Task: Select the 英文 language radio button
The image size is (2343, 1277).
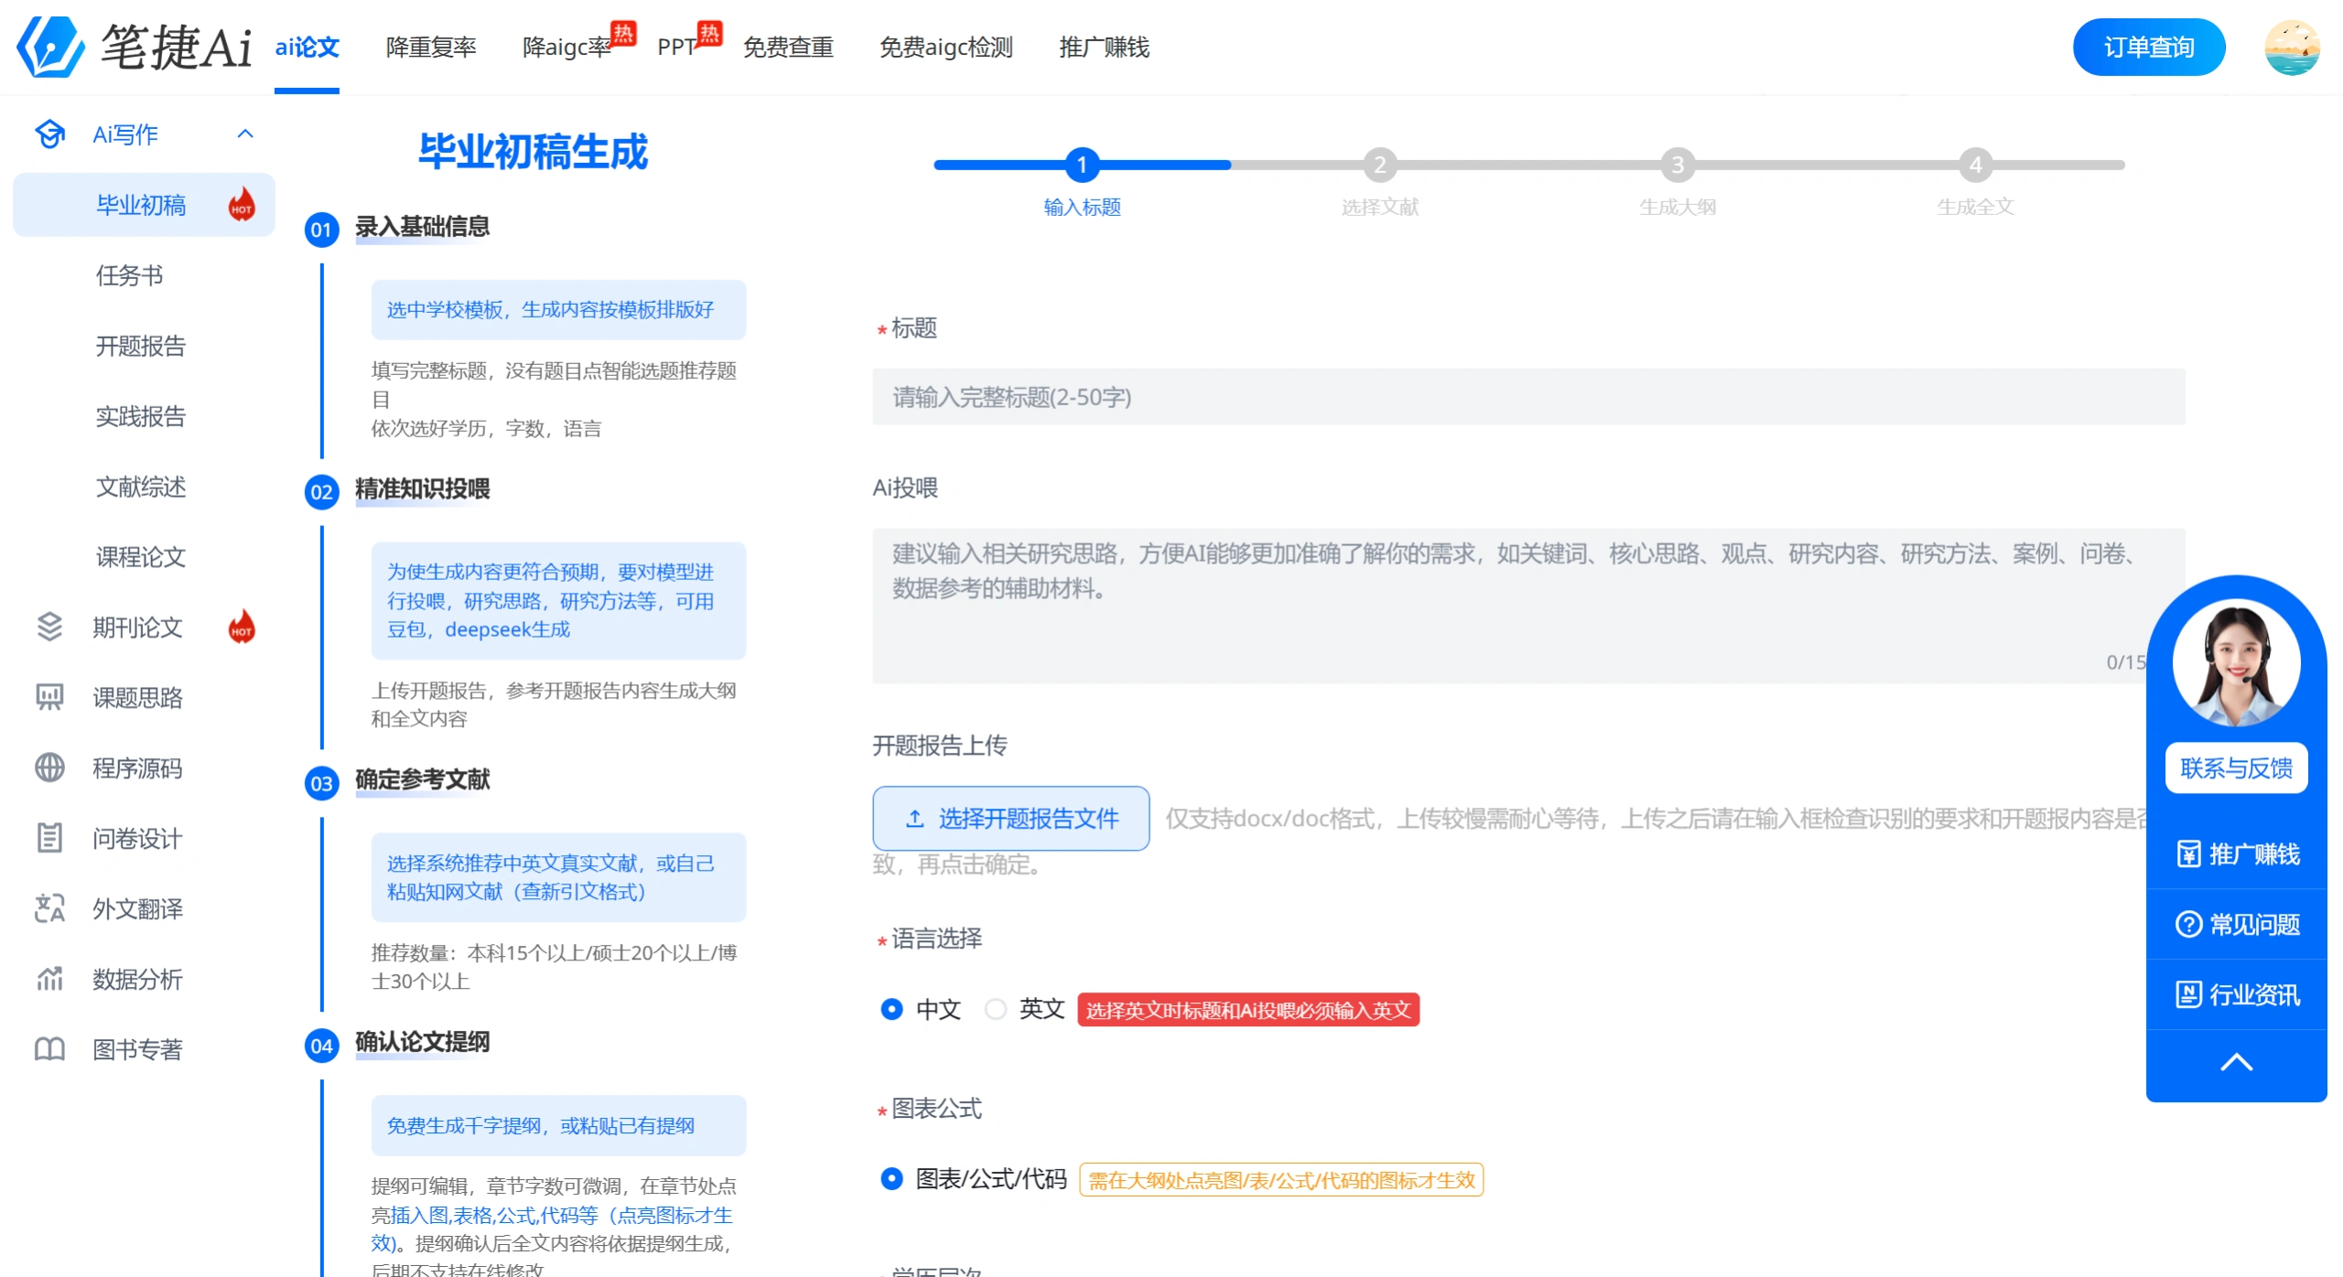Action: [x=996, y=1009]
